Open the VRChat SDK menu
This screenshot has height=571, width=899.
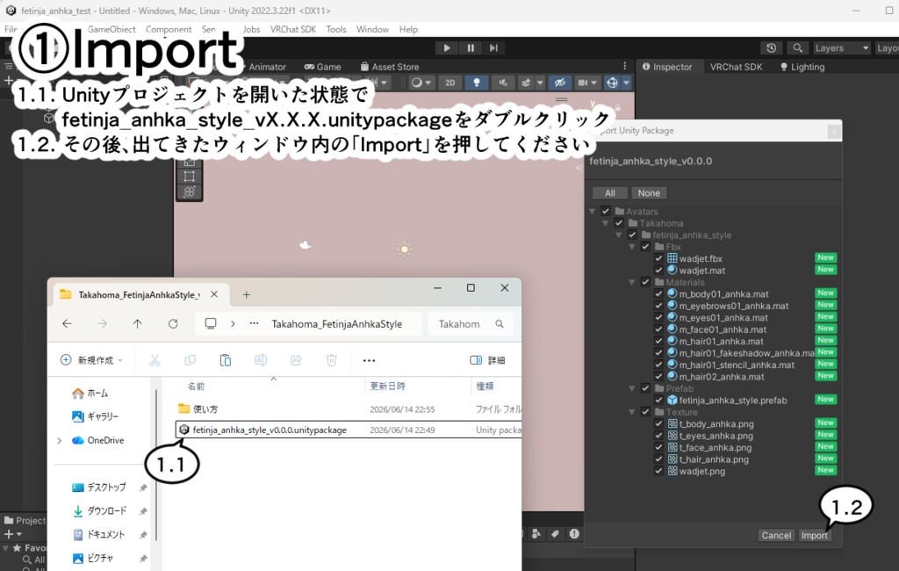click(x=293, y=29)
